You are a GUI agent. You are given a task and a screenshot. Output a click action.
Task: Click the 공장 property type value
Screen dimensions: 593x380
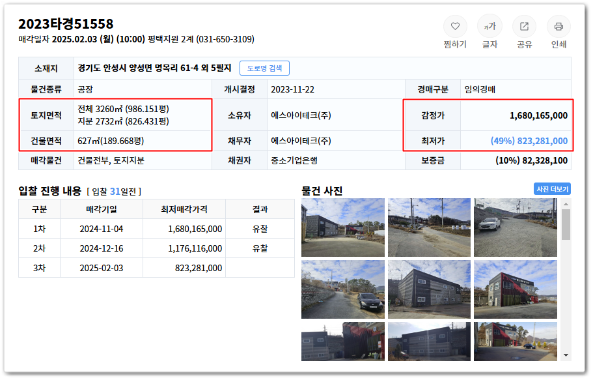[x=85, y=89]
